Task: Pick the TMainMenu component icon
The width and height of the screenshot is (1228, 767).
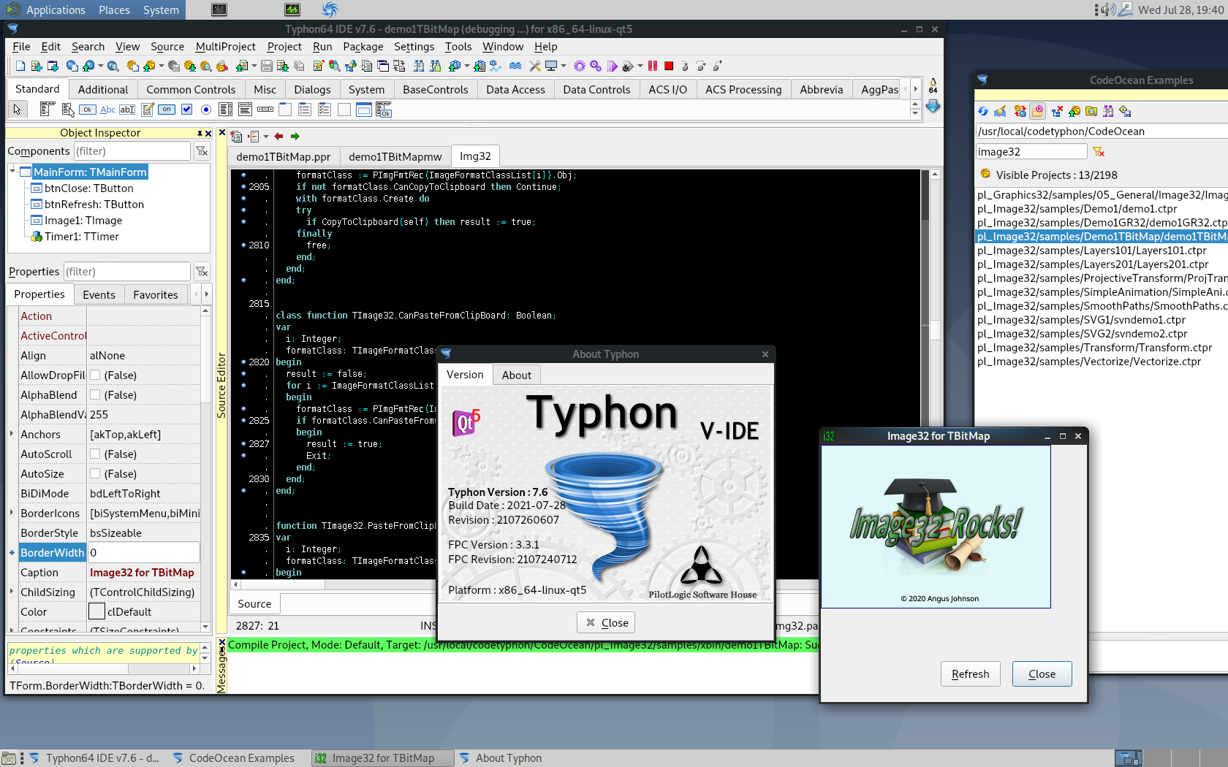Action: tap(48, 110)
